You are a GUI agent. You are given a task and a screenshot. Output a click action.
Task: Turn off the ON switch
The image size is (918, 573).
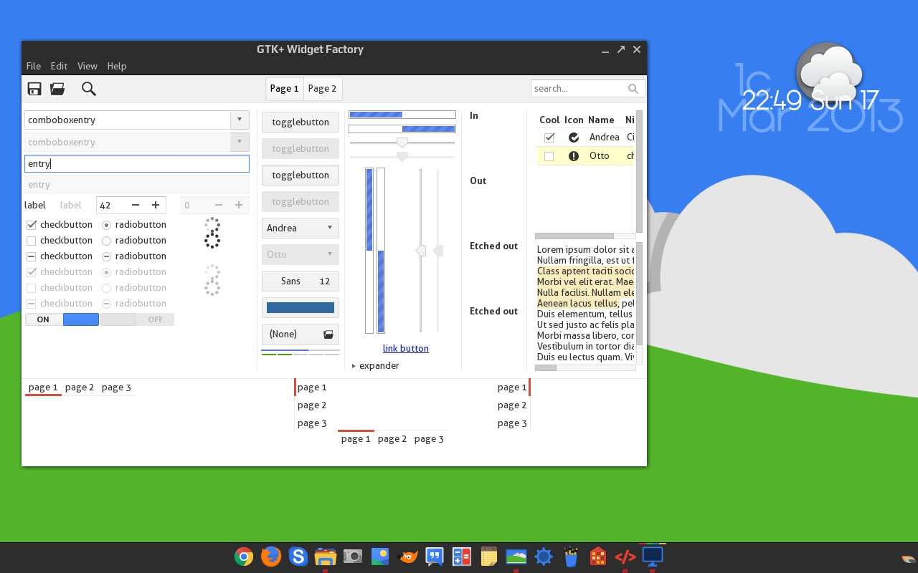point(62,319)
